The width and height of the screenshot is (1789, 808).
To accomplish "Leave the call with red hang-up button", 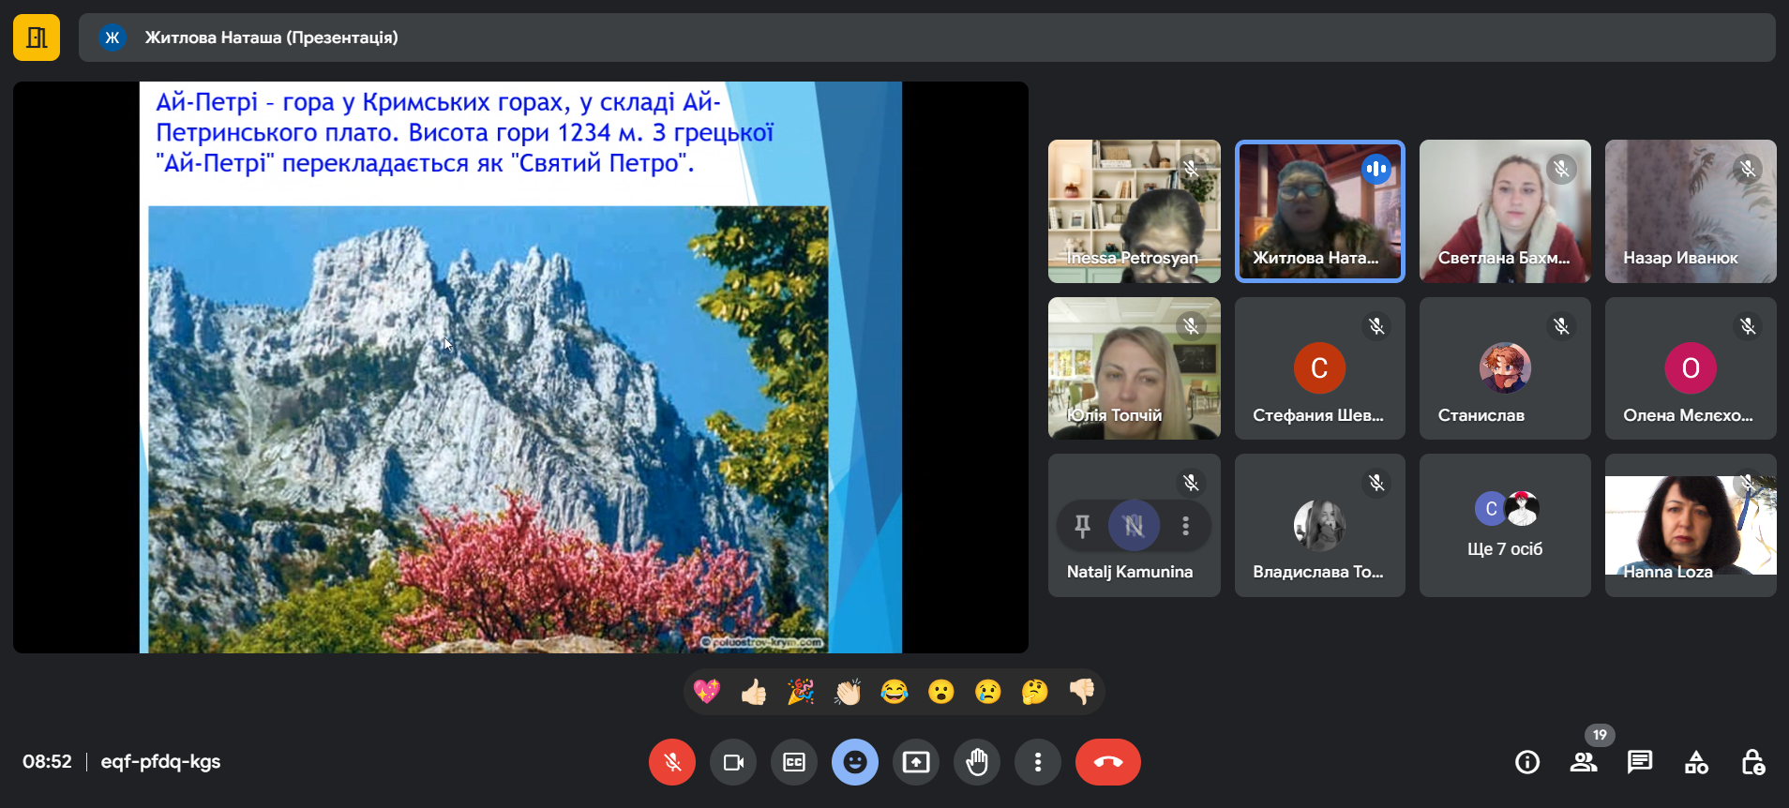I will [1107, 762].
